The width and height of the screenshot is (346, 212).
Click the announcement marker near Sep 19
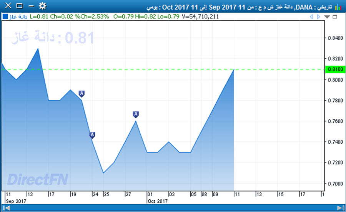82,94
